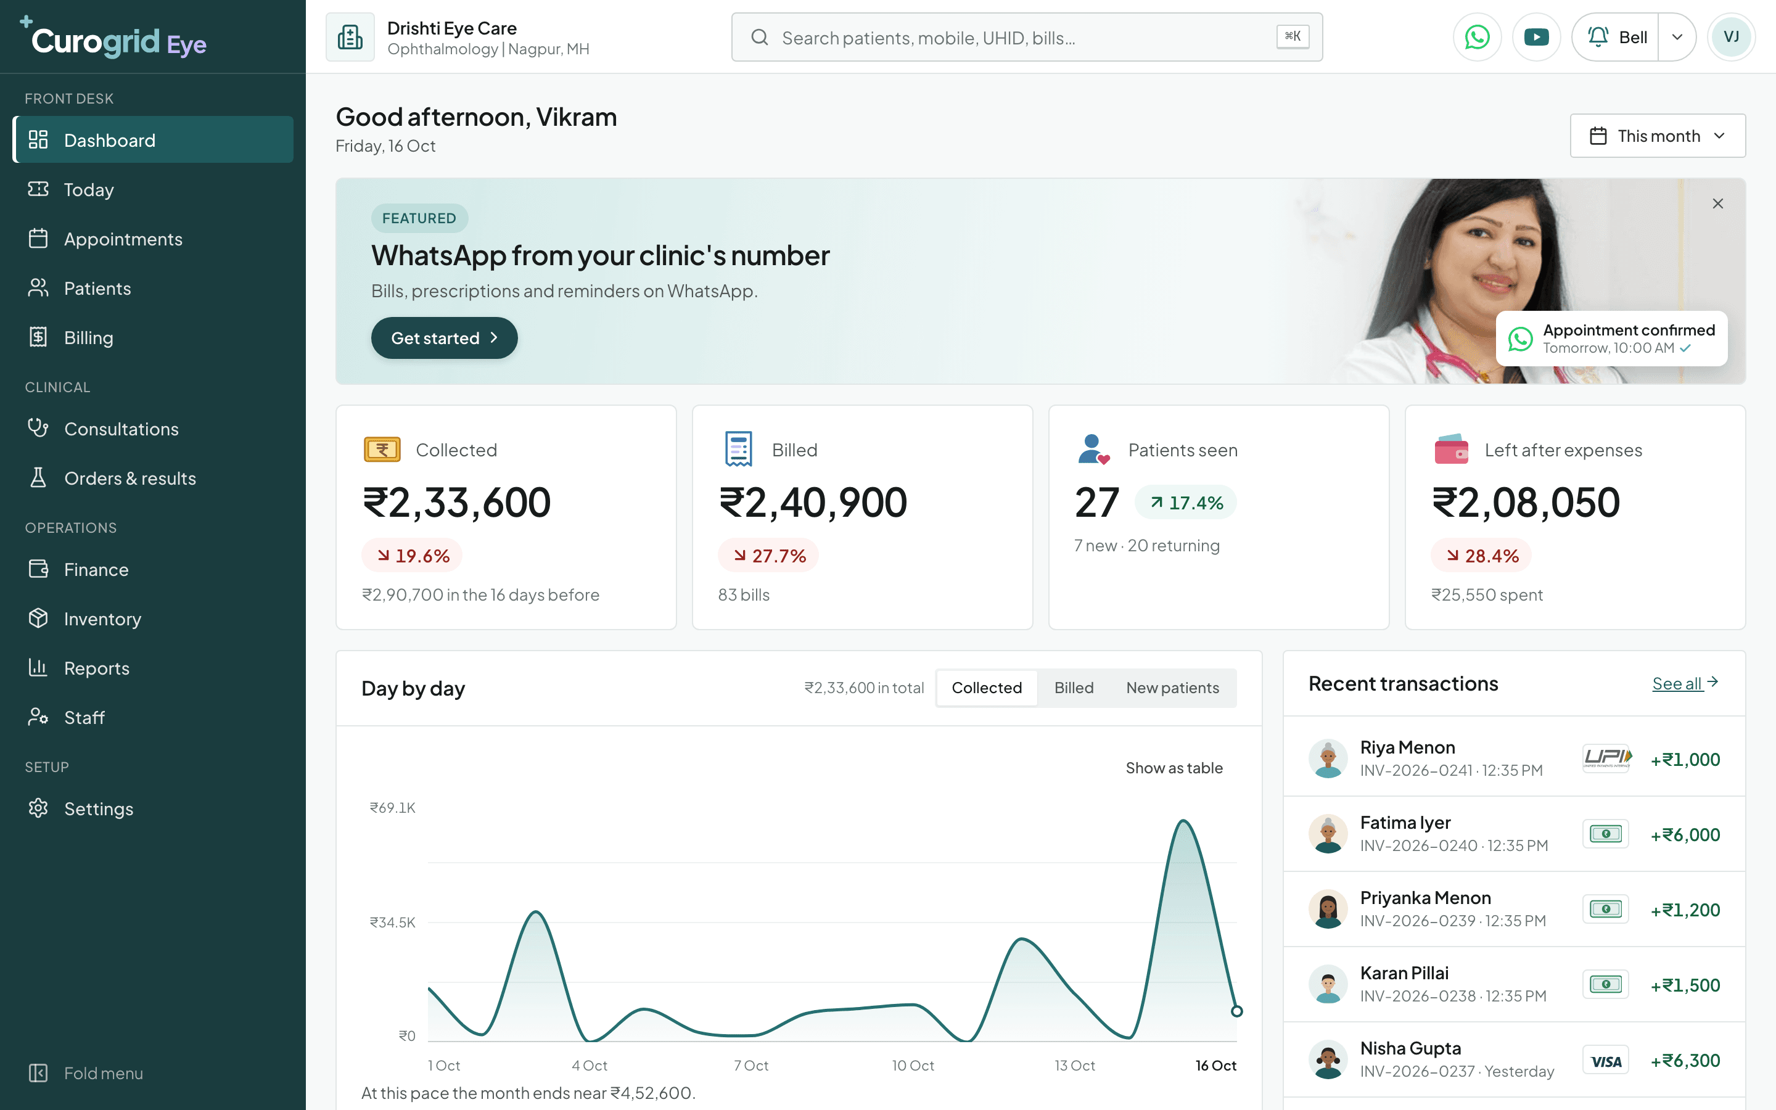Click the Patients seen card icon
The width and height of the screenshot is (1776, 1110).
pos(1093,450)
